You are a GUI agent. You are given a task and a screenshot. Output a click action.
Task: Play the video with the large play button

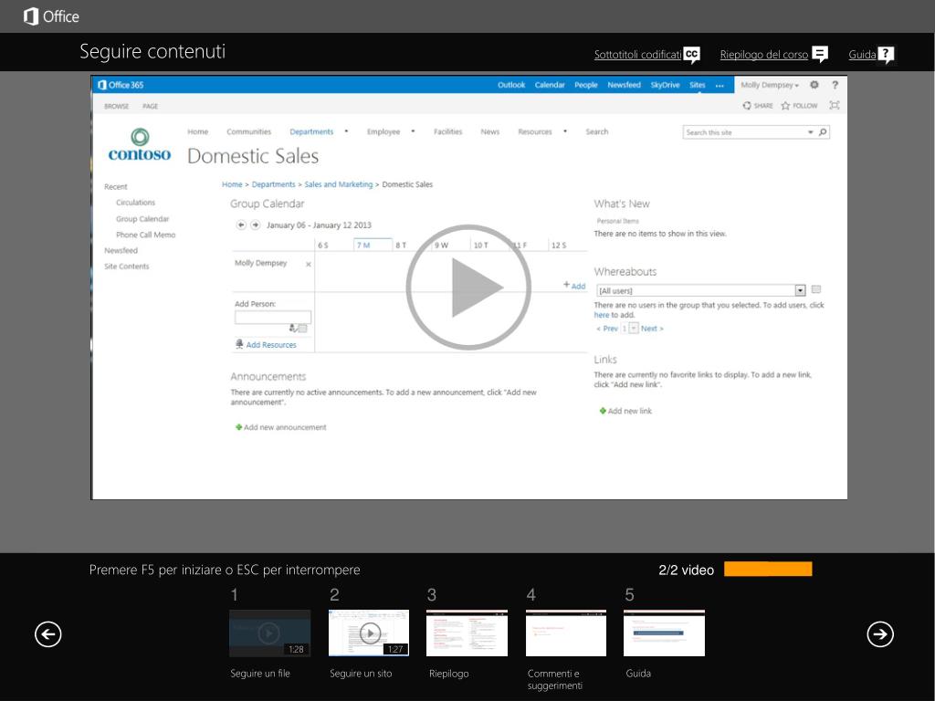468,287
